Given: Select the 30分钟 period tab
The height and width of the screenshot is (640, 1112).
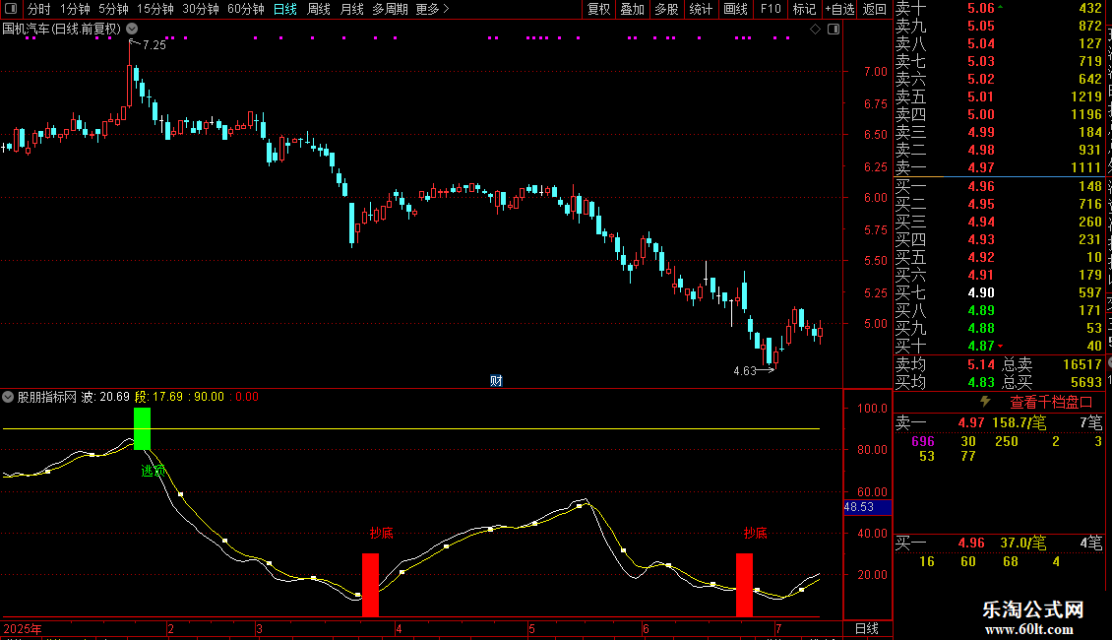Looking at the screenshot, I should click(x=200, y=9).
